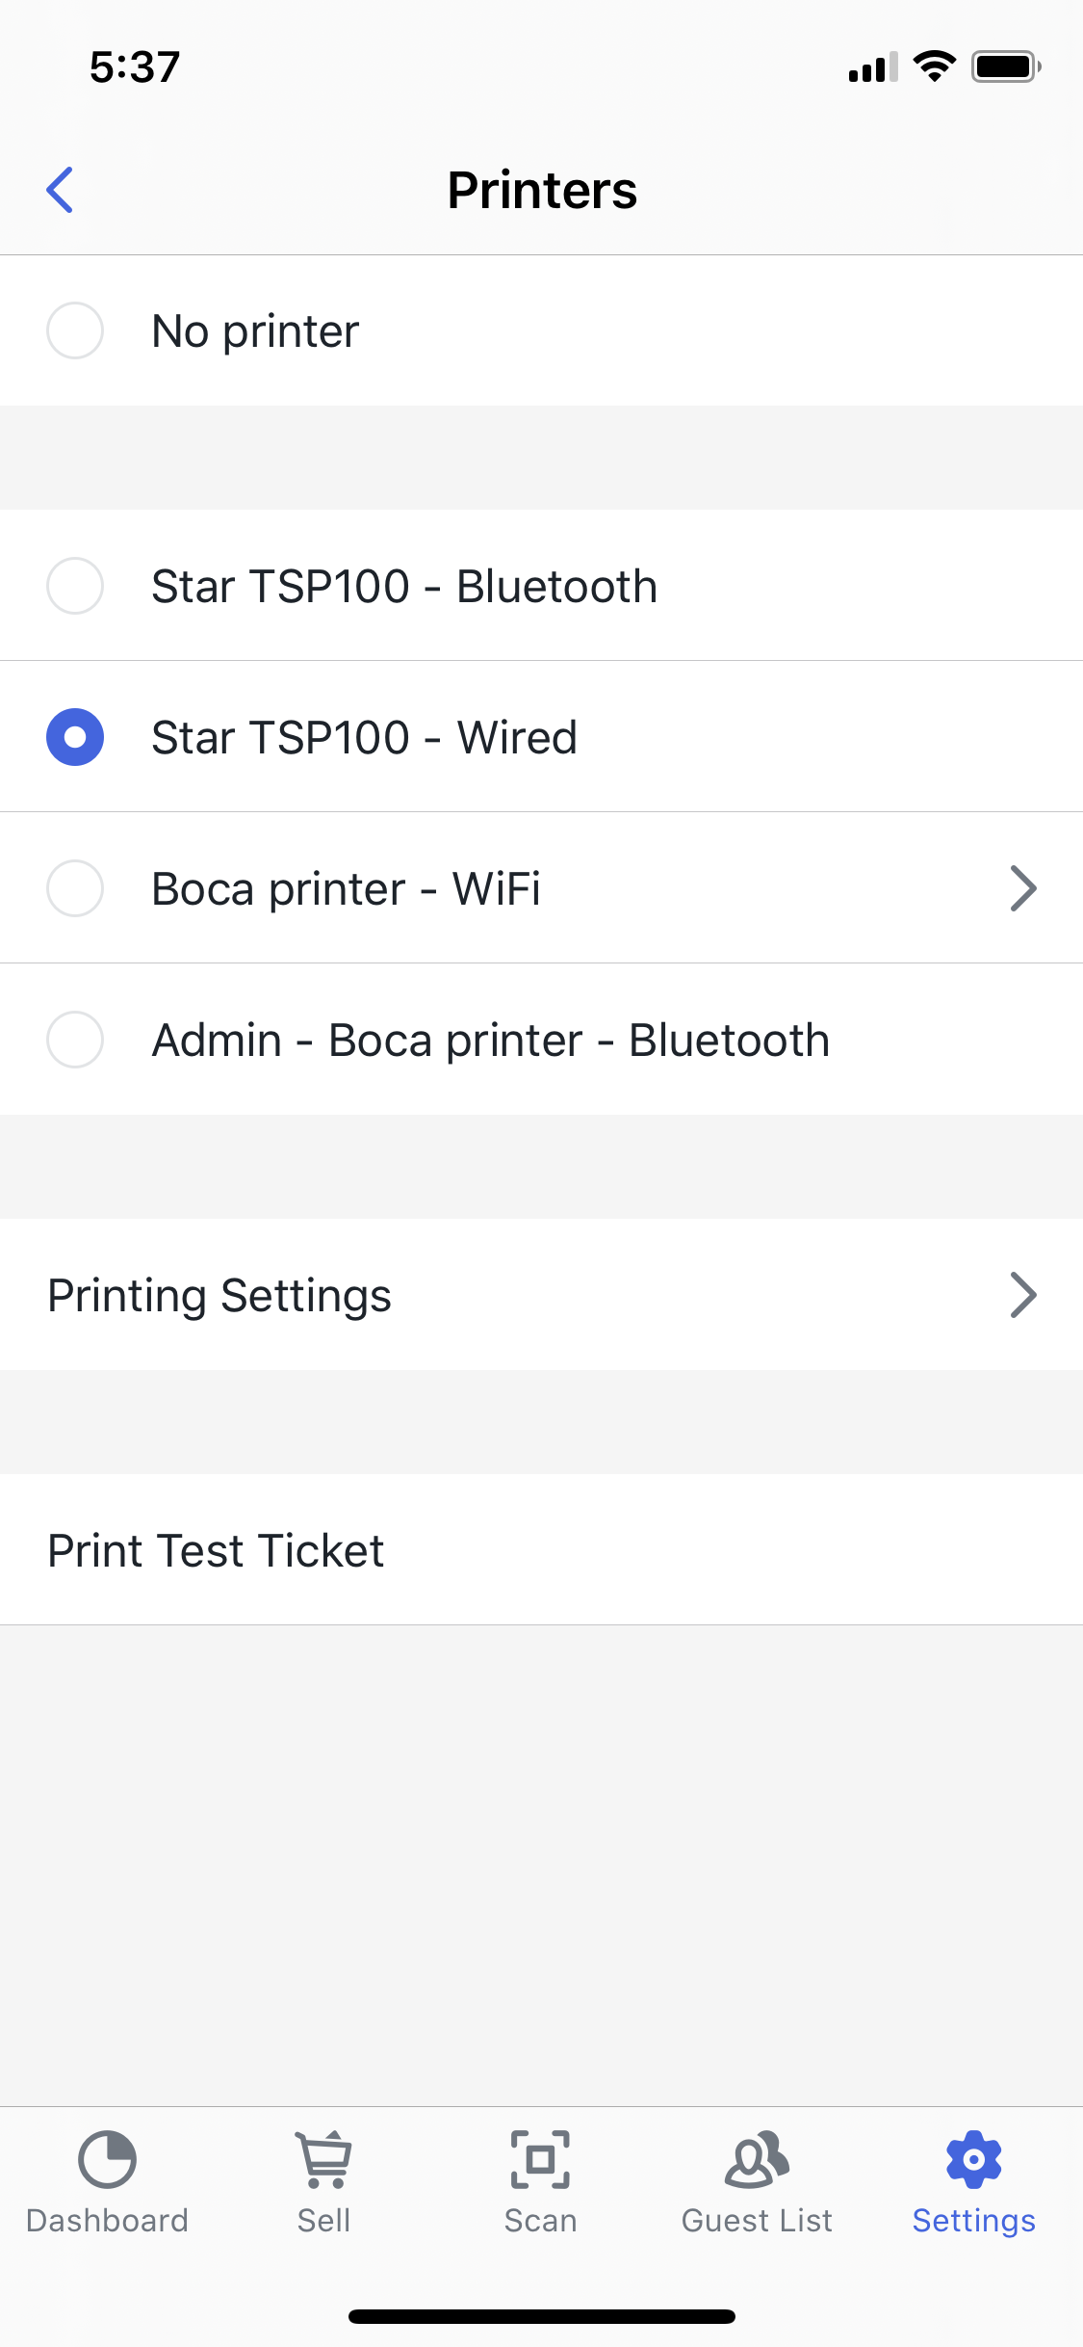Open the Dashboard pie chart icon
Screen dimensions: 1083x2347
tap(107, 2159)
